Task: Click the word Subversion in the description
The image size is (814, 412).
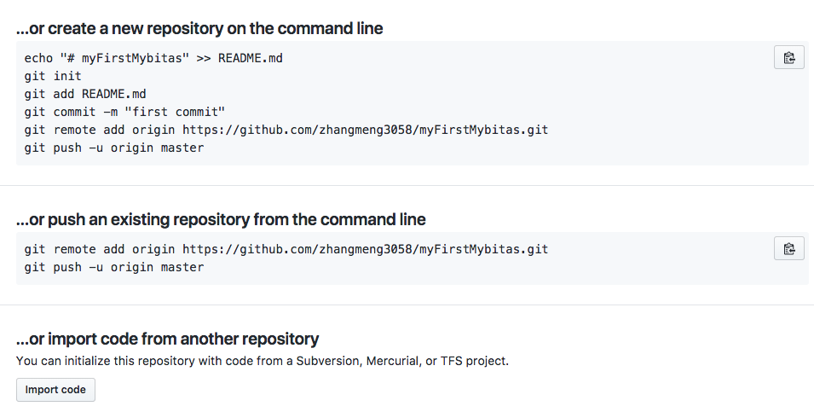Action: click(328, 361)
